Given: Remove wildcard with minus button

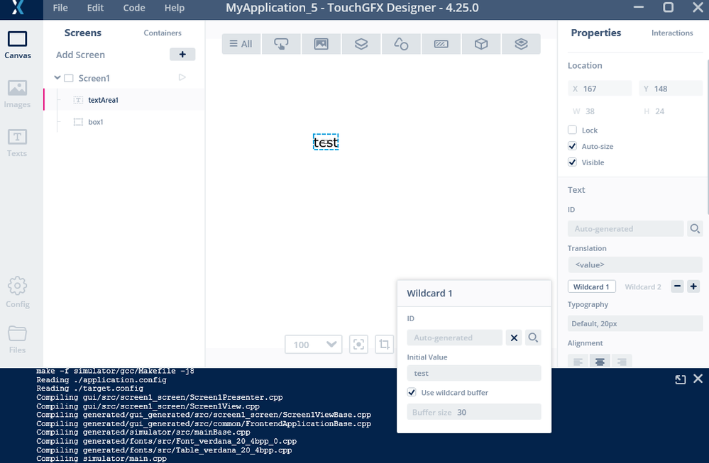Looking at the screenshot, I should tap(677, 286).
